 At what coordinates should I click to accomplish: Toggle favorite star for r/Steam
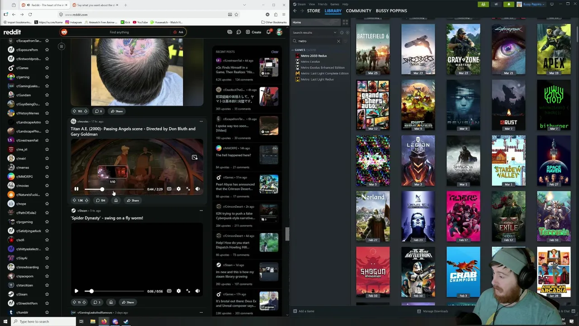[x=47, y=294]
